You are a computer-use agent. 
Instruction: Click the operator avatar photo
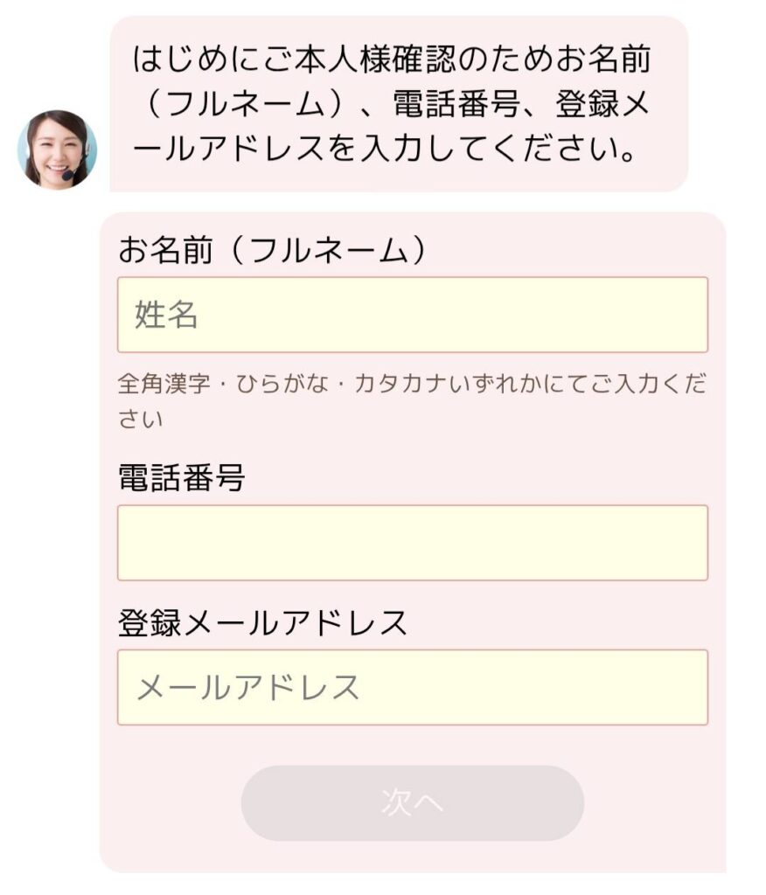[x=57, y=150]
